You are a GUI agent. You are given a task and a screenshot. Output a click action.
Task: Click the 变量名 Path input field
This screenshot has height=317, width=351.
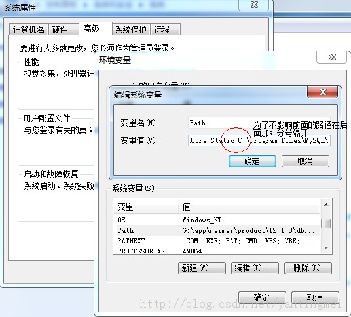pyautogui.click(x=259, y=123)
